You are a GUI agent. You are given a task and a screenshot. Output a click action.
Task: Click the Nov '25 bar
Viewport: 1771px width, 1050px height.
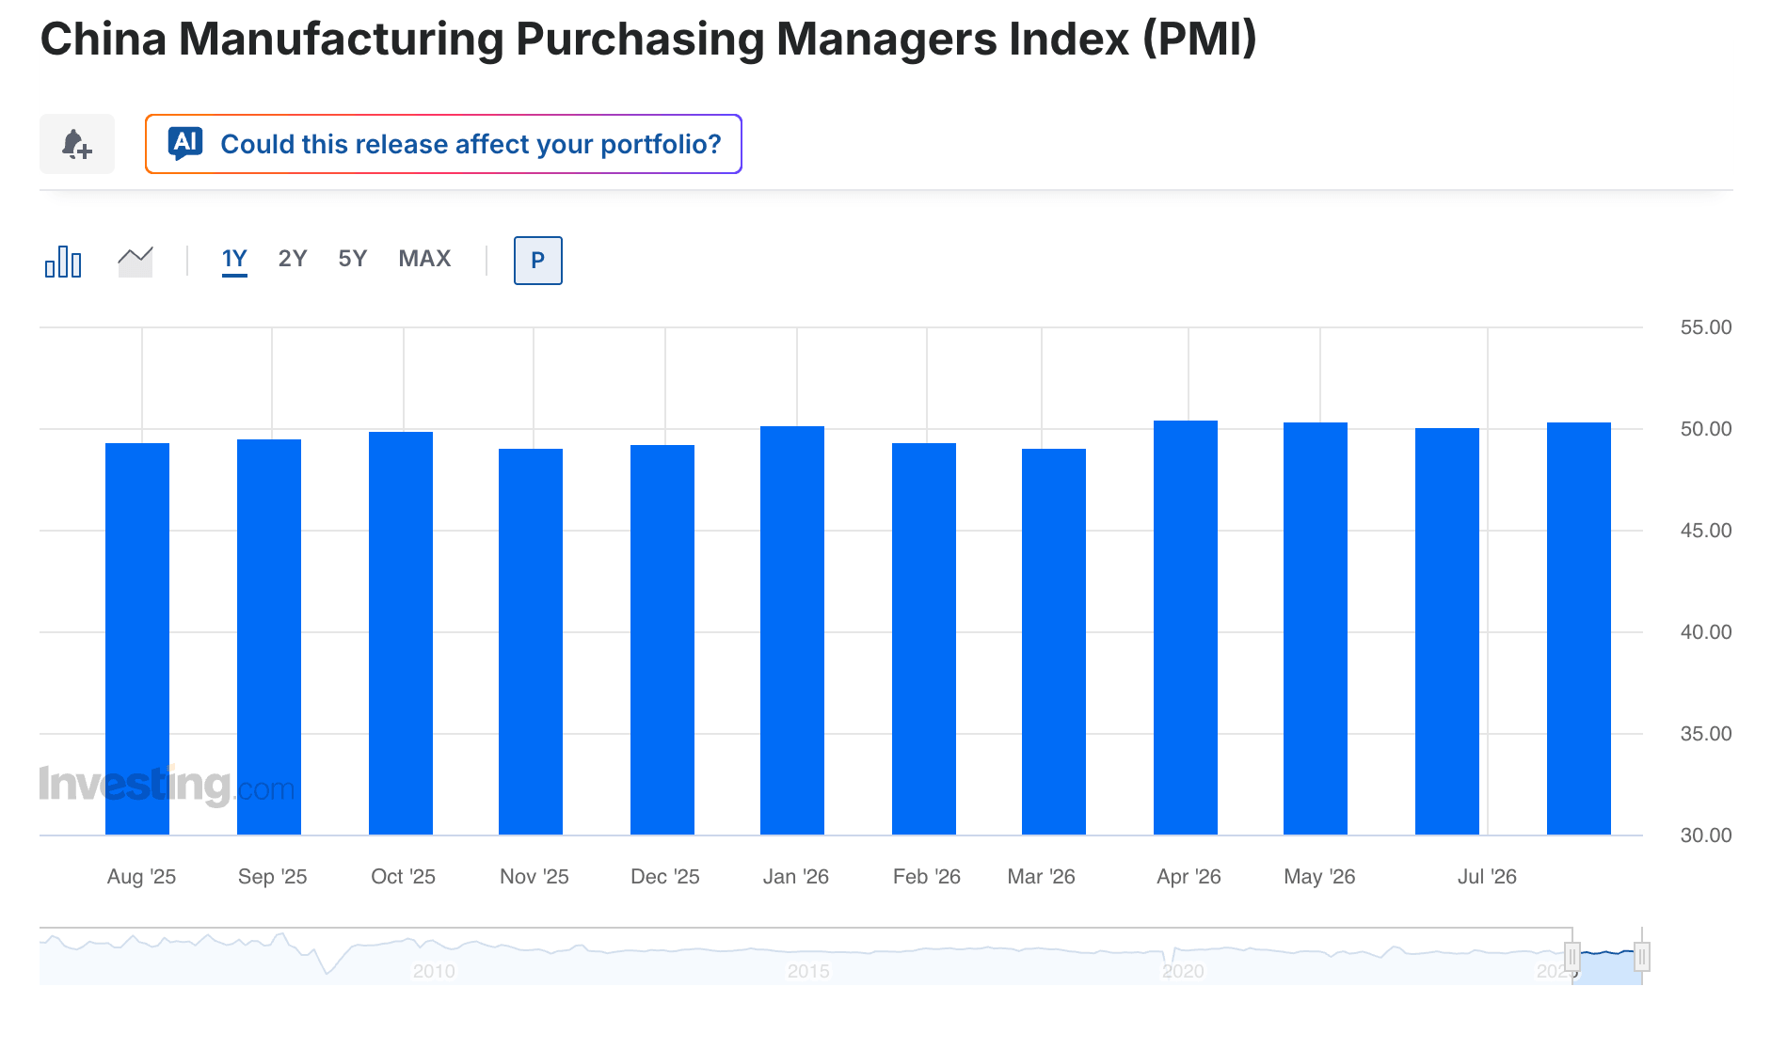531,642
